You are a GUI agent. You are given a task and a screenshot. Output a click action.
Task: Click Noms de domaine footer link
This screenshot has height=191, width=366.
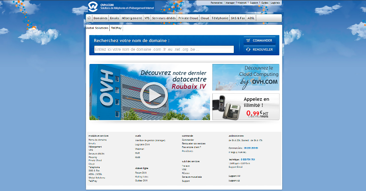point(97,140)
